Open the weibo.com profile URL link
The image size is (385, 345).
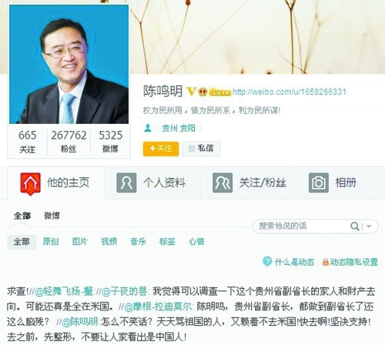click(x=290, y=92)
